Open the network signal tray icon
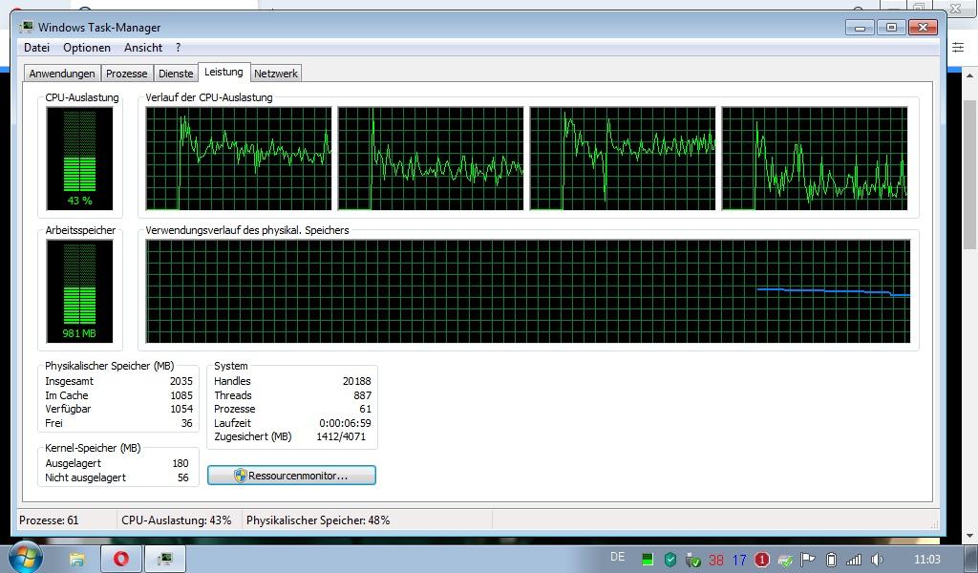This screenshot has height=573, width=978. [x=853, y=560]
